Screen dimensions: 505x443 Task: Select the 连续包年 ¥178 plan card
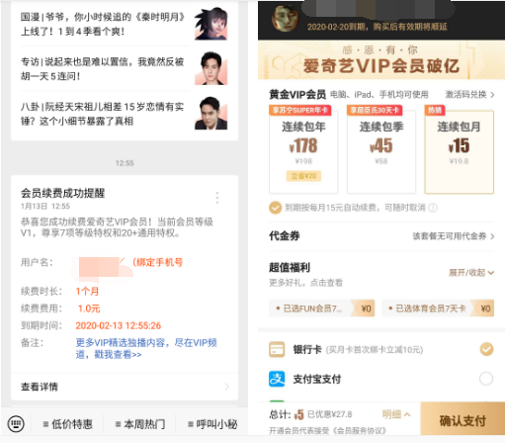pos(303,150)
